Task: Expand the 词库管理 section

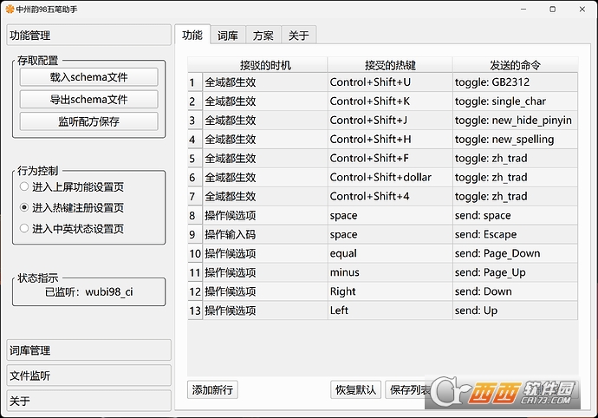Action: 88,350
